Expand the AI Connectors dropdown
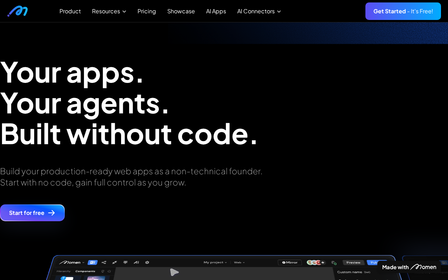Image resolution: width=448 pixels, height=280 pixels. click(259, 11)
